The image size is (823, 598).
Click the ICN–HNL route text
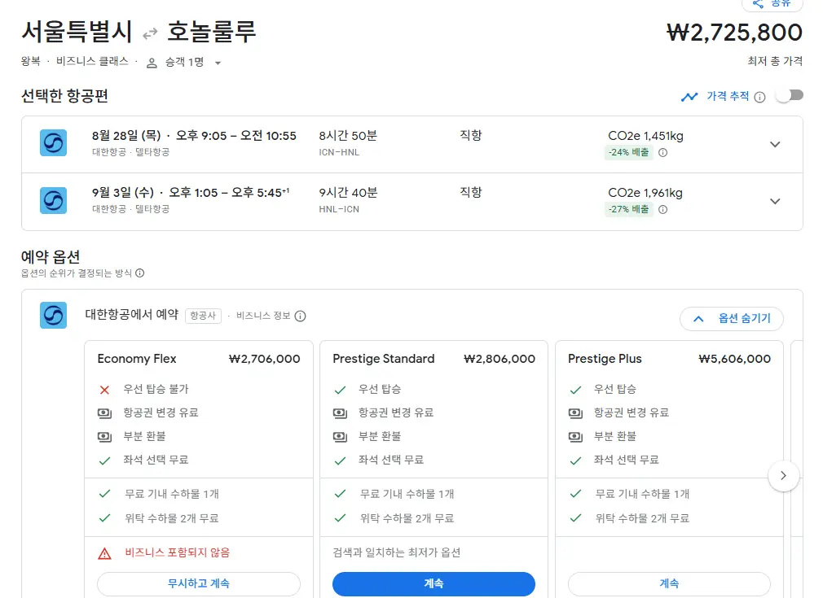[x=339, y=152]
